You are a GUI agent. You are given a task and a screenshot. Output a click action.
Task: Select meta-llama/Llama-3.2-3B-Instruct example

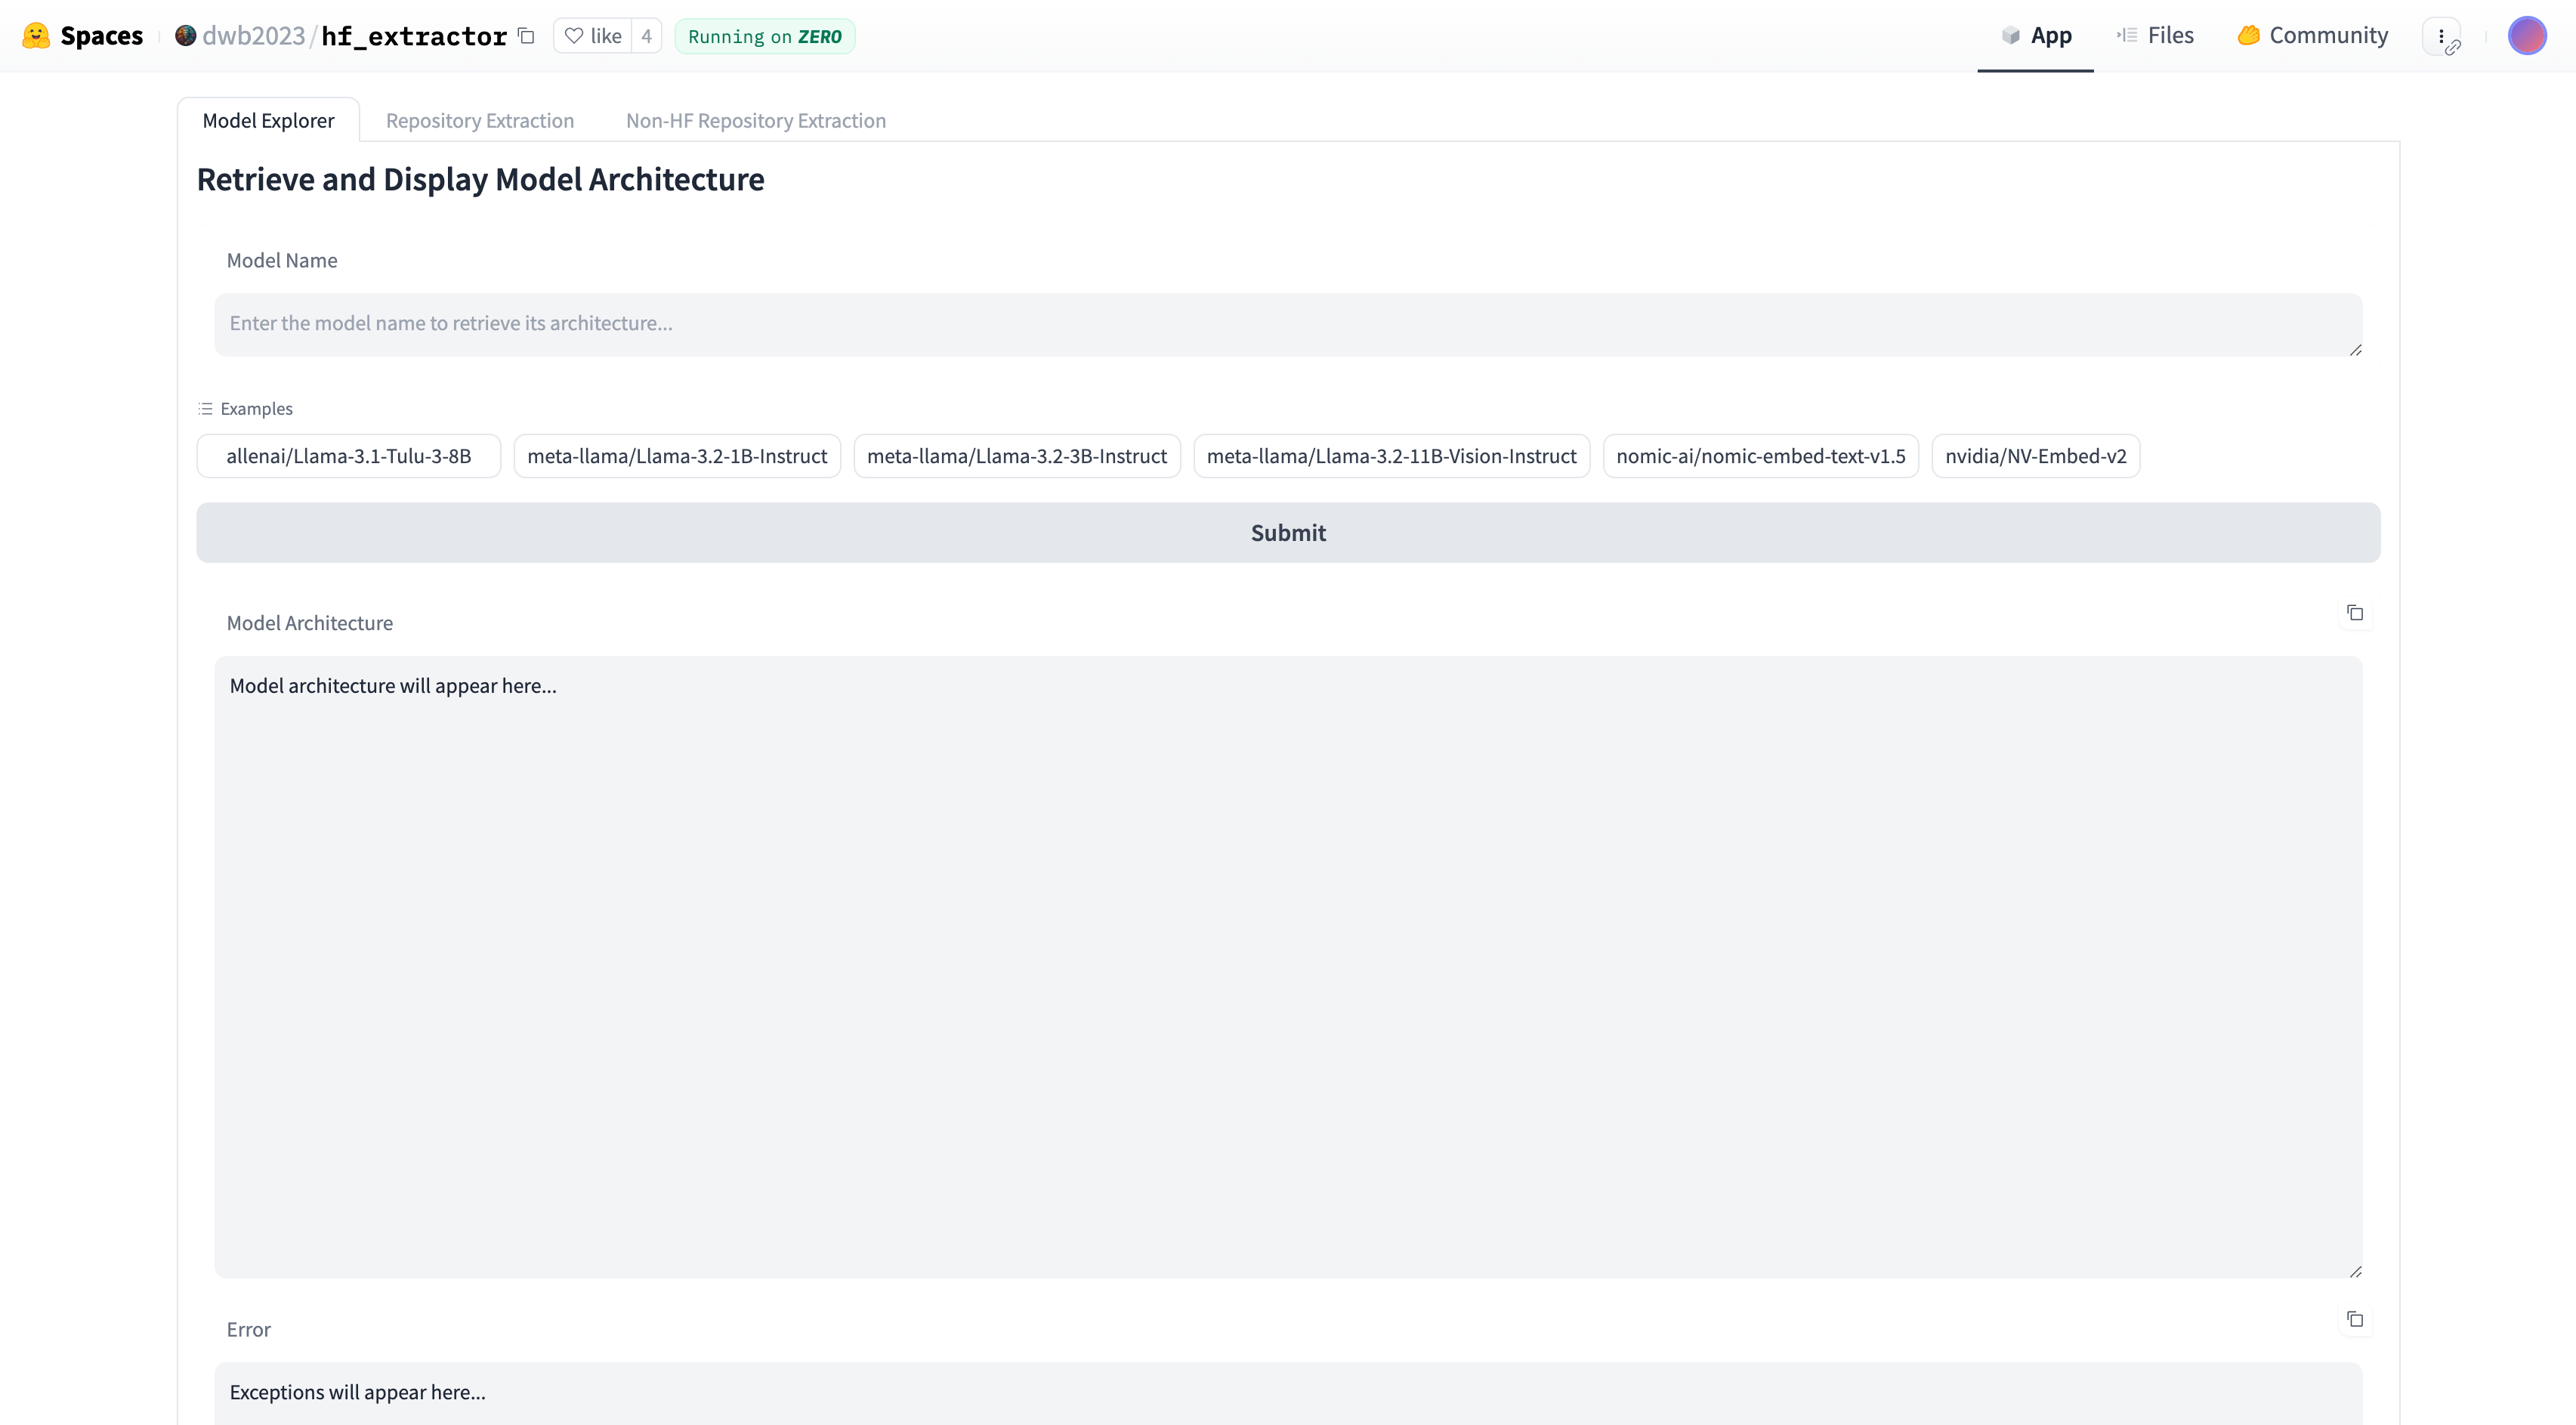(x=1017, y=456)
